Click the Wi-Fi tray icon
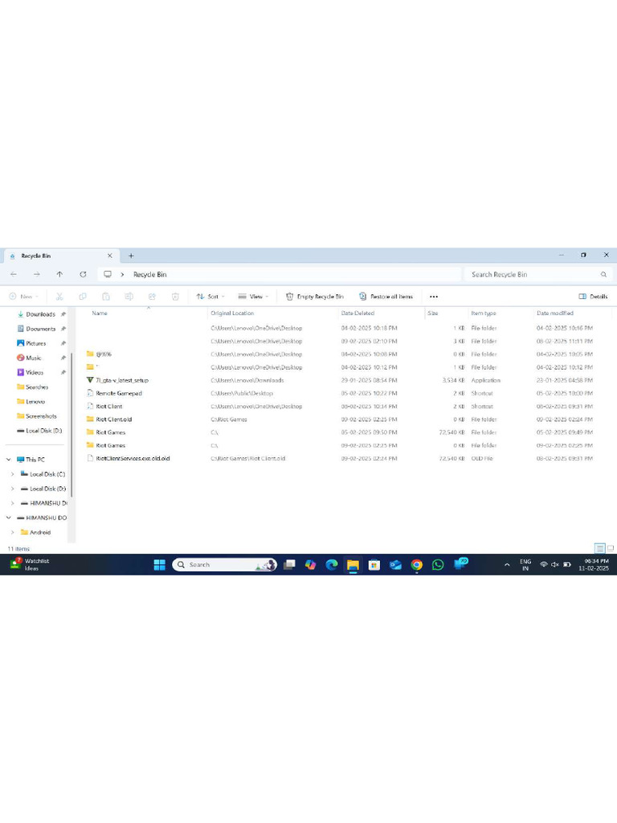617x823 pixels. [544, 564]
